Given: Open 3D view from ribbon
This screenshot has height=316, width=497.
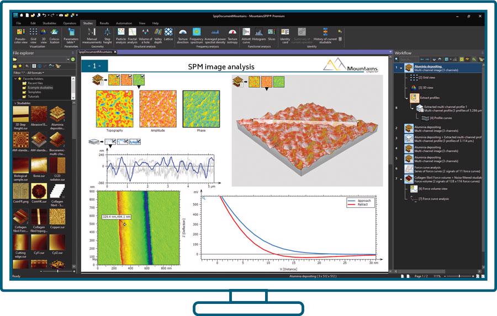Looking at the screenshot, I should coord(44,36).
